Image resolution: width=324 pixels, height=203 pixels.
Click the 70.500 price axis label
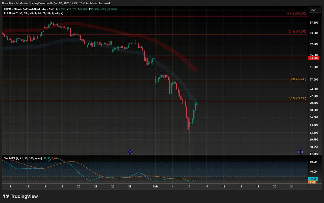[x=314, y=103]
